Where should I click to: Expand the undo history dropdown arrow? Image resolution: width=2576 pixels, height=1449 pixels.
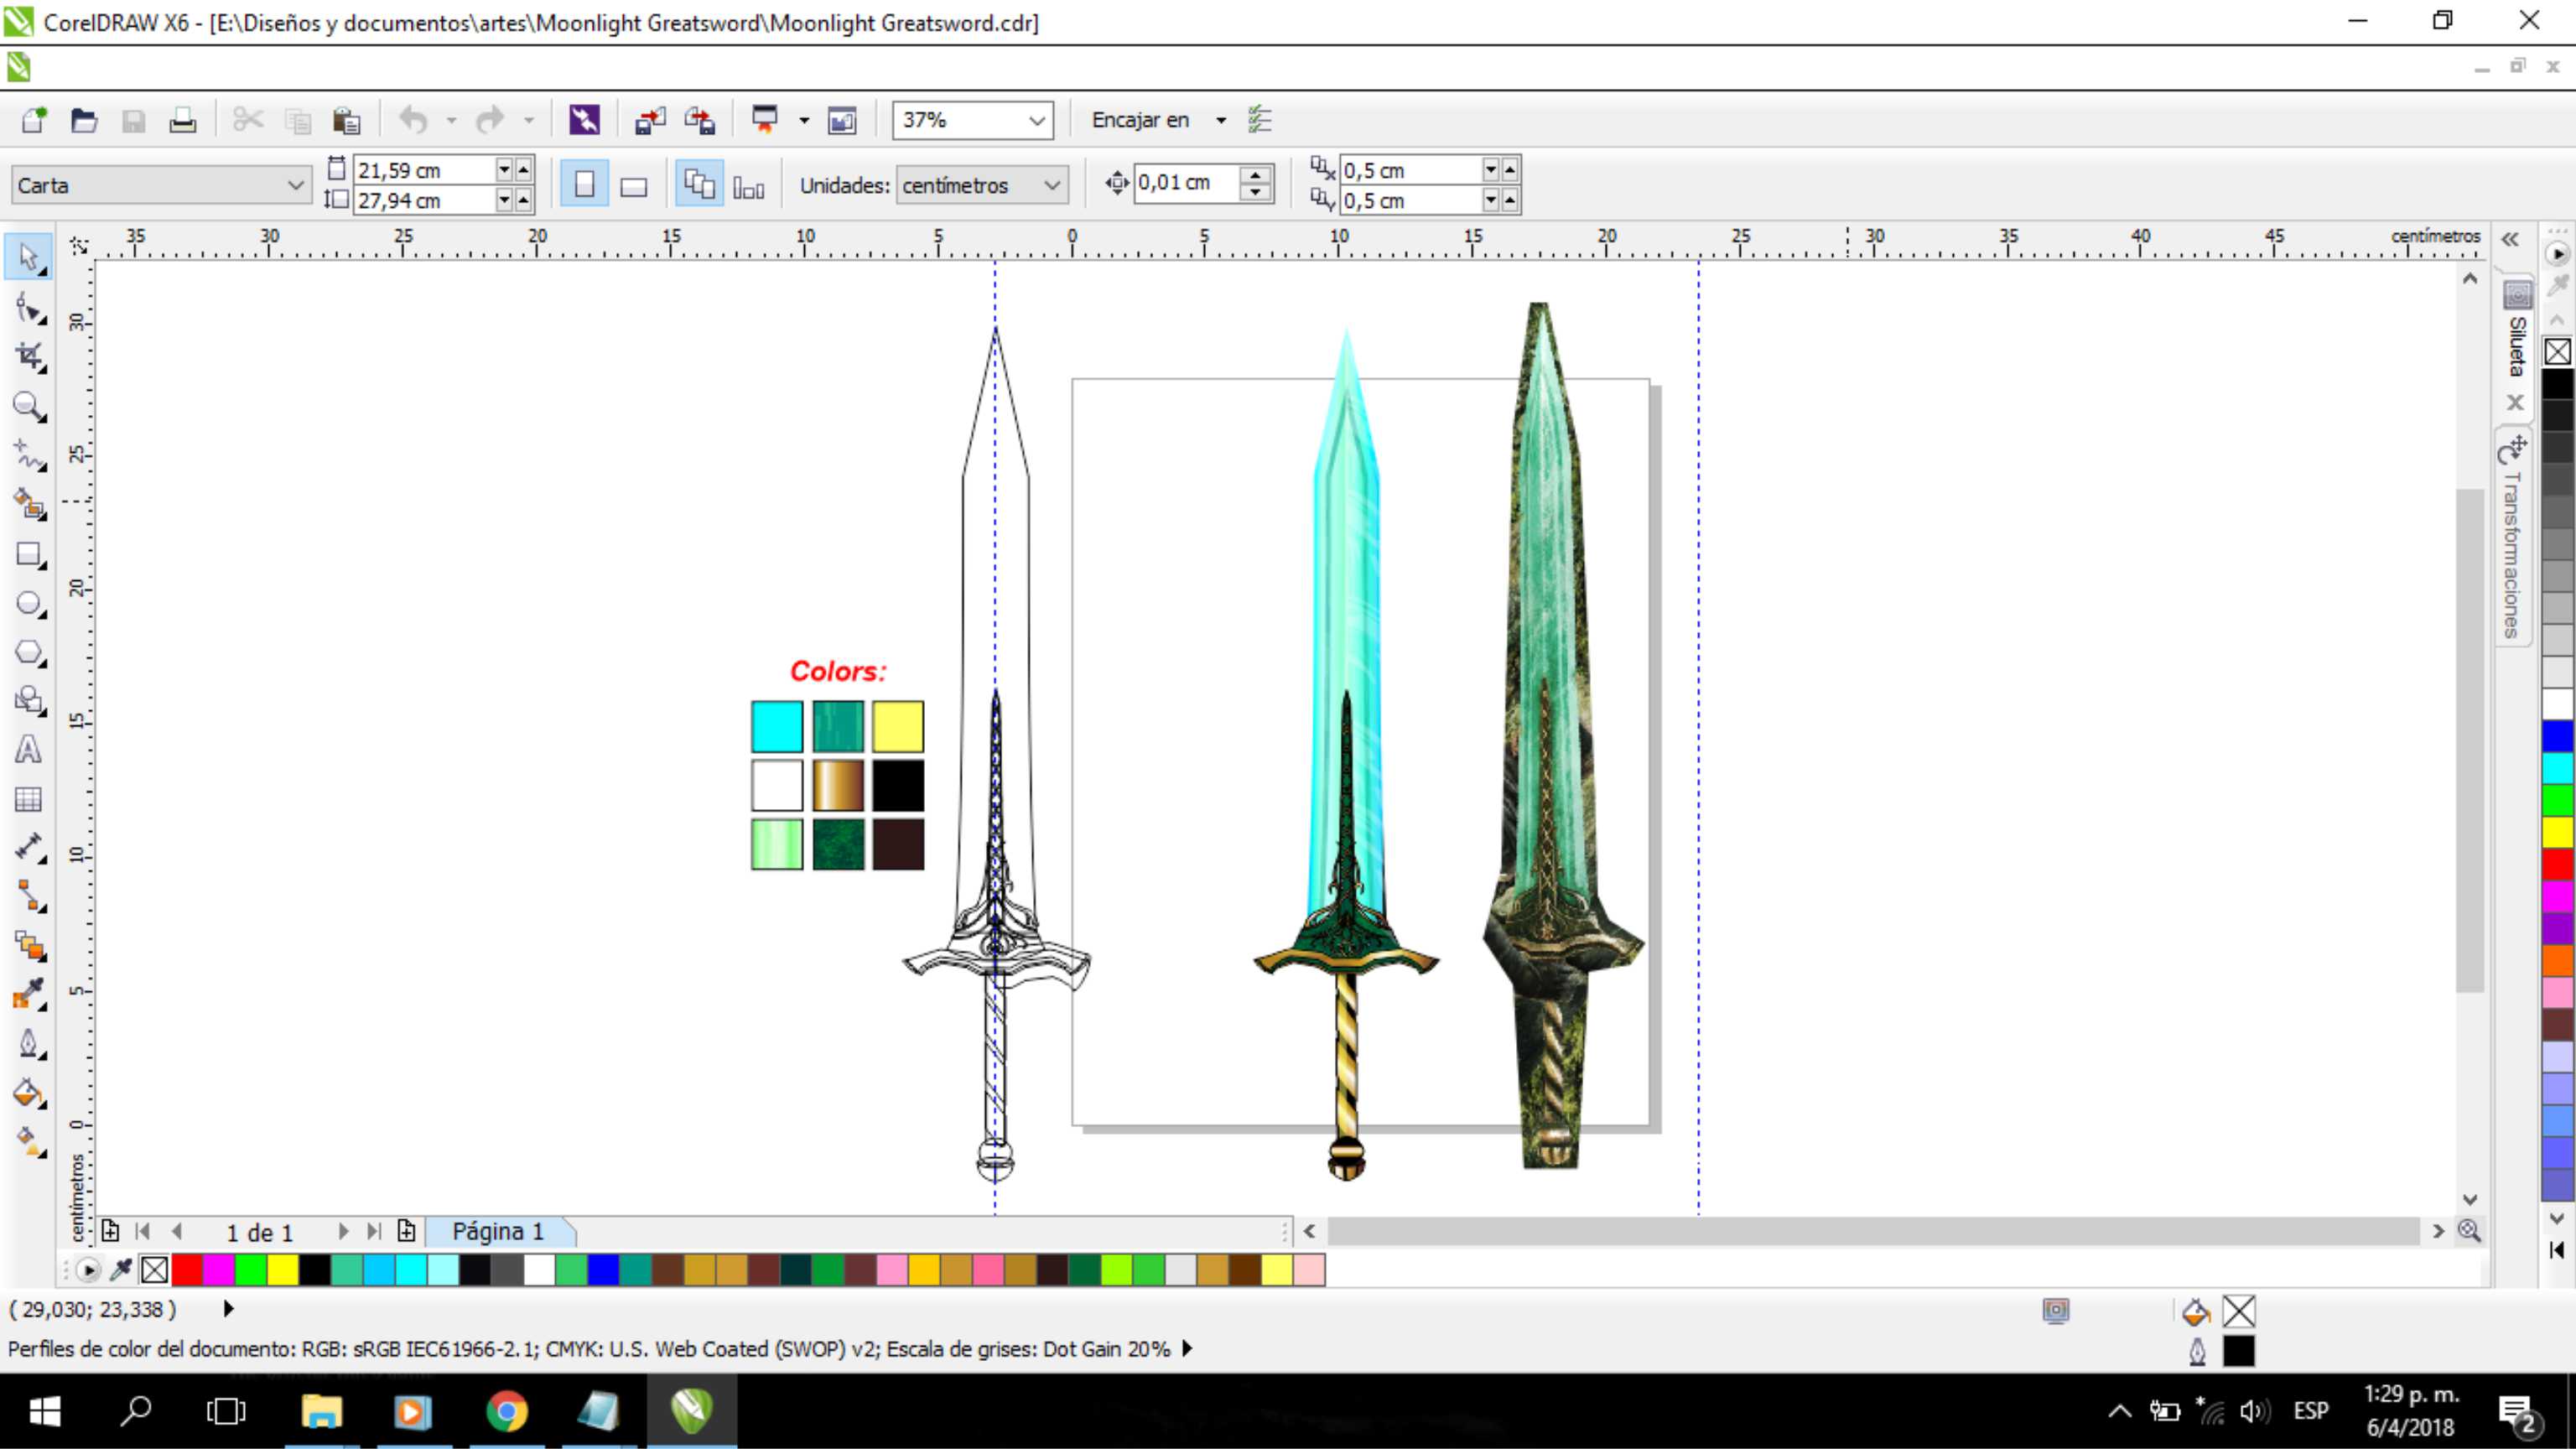451,120
